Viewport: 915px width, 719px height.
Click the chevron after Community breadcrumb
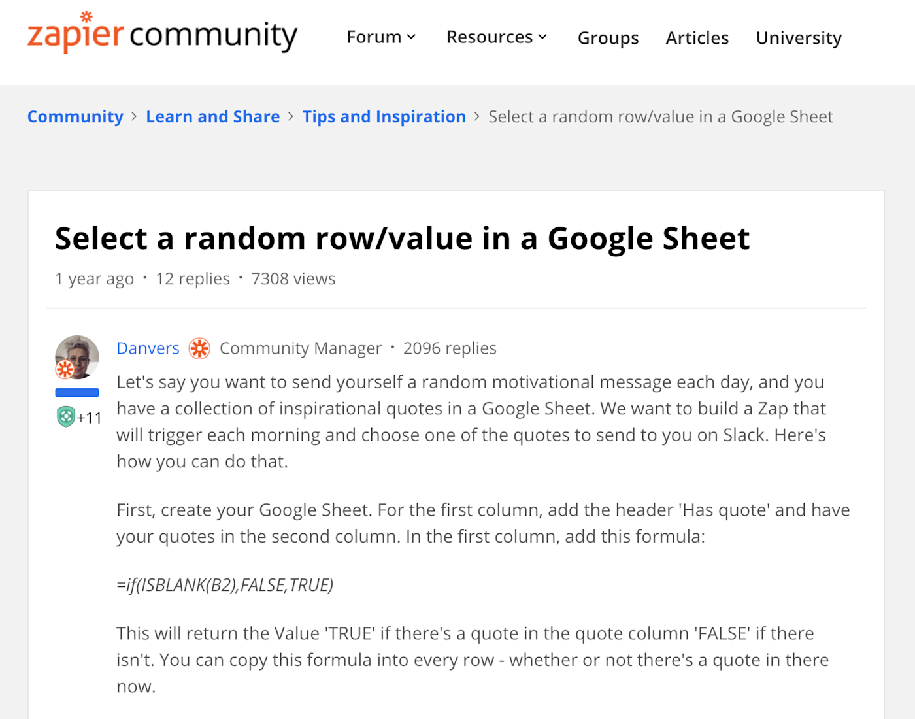click(x=134, y=116)
